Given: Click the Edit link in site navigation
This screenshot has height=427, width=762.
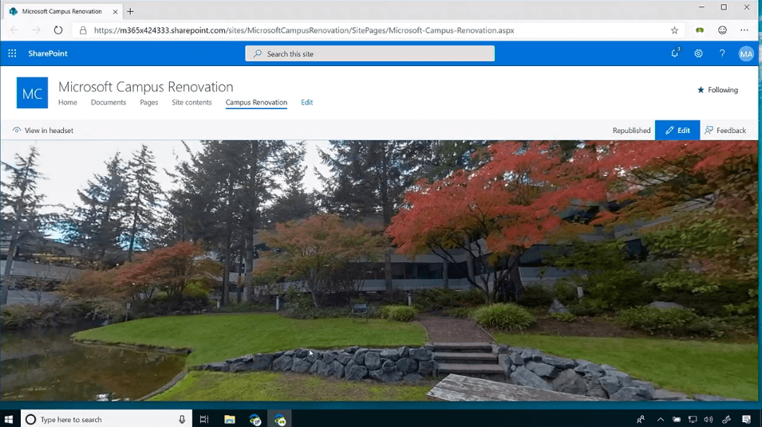Looking at the screenshot, I should pos(306,103).
